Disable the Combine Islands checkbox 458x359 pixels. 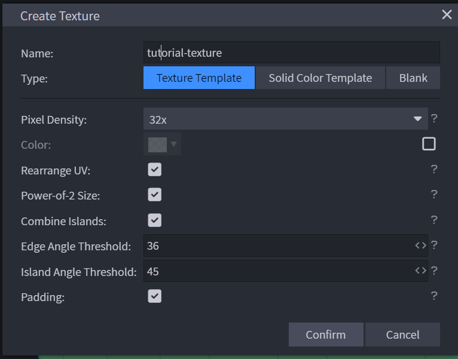pos(154,220)
